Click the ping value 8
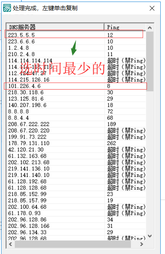 (x=109, y=86)
